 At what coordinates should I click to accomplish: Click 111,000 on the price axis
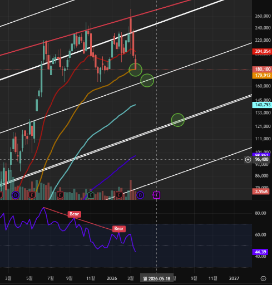[x=263, y=139]
